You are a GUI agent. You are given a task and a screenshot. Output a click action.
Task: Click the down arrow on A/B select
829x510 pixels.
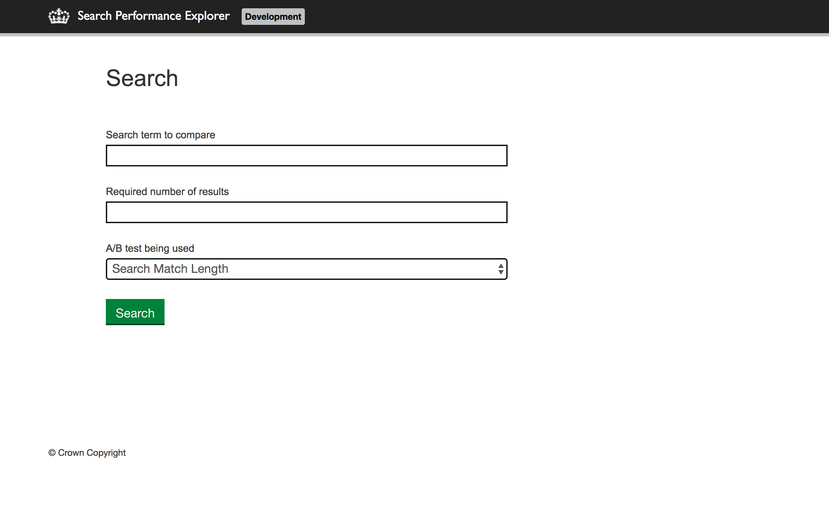501,272
